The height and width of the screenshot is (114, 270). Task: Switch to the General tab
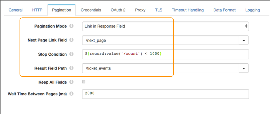pyautogui.click(x=16, y=10)
